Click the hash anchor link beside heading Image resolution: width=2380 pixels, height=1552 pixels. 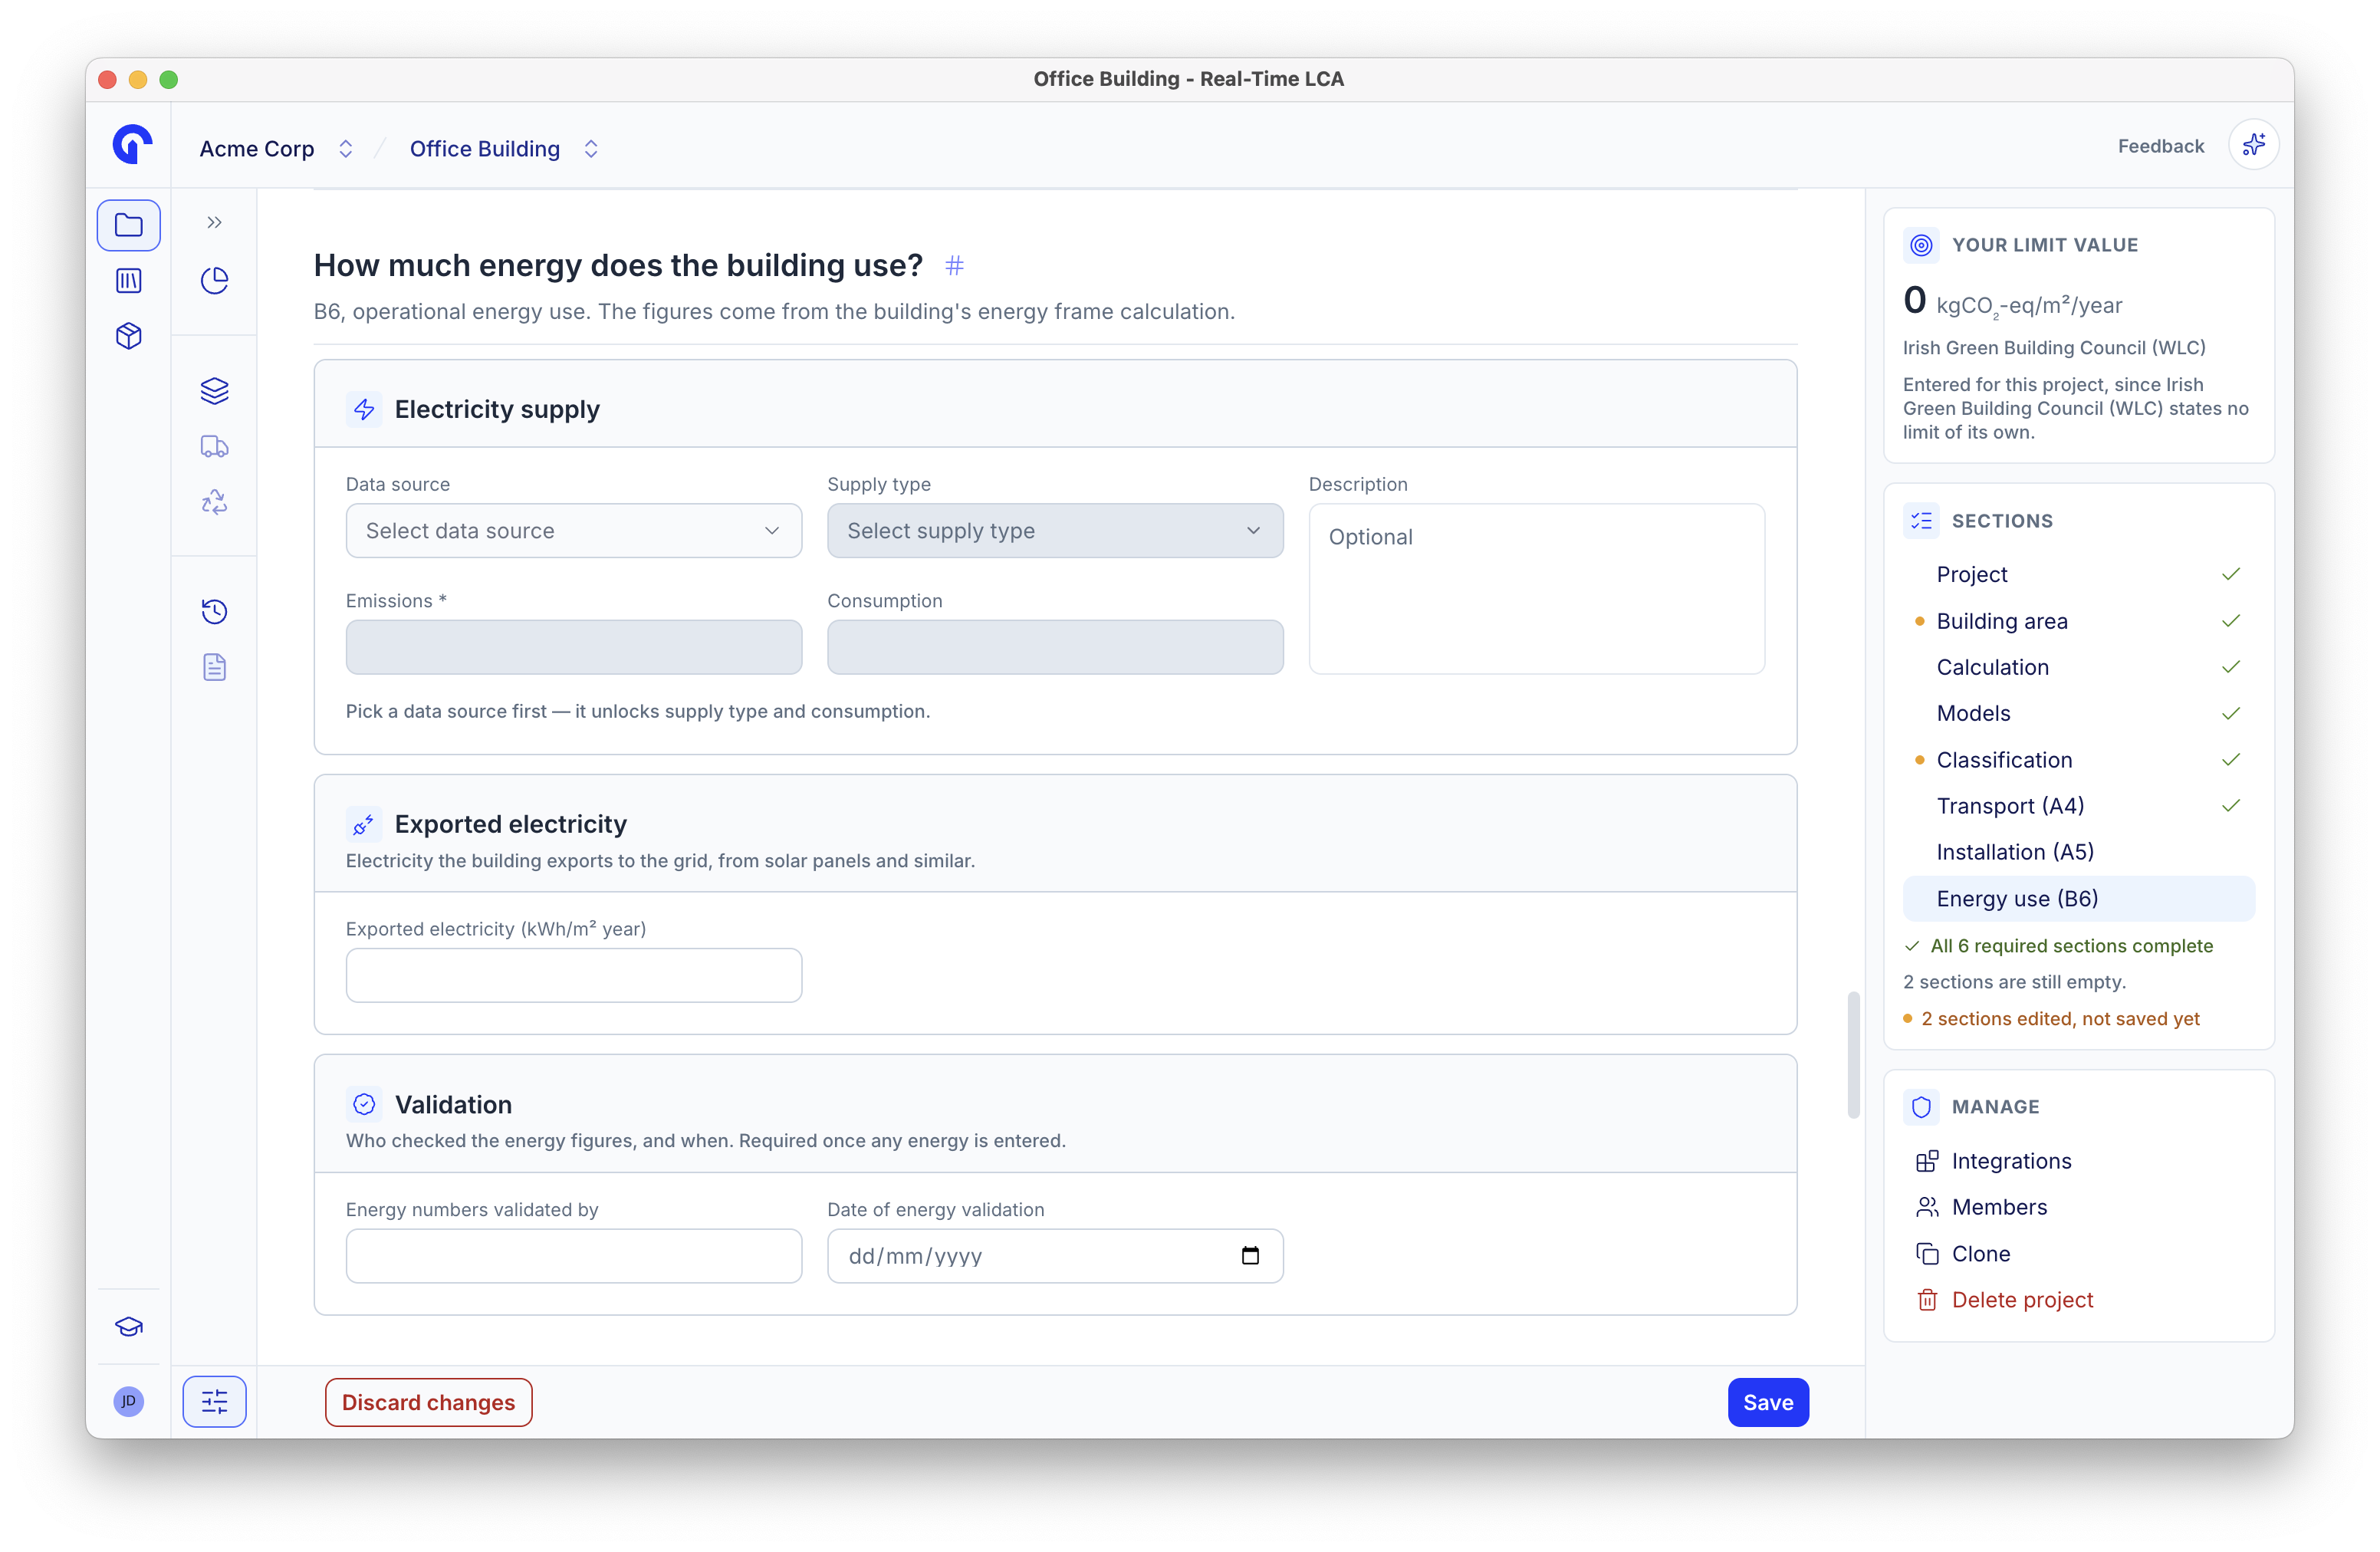pos(954,265)
